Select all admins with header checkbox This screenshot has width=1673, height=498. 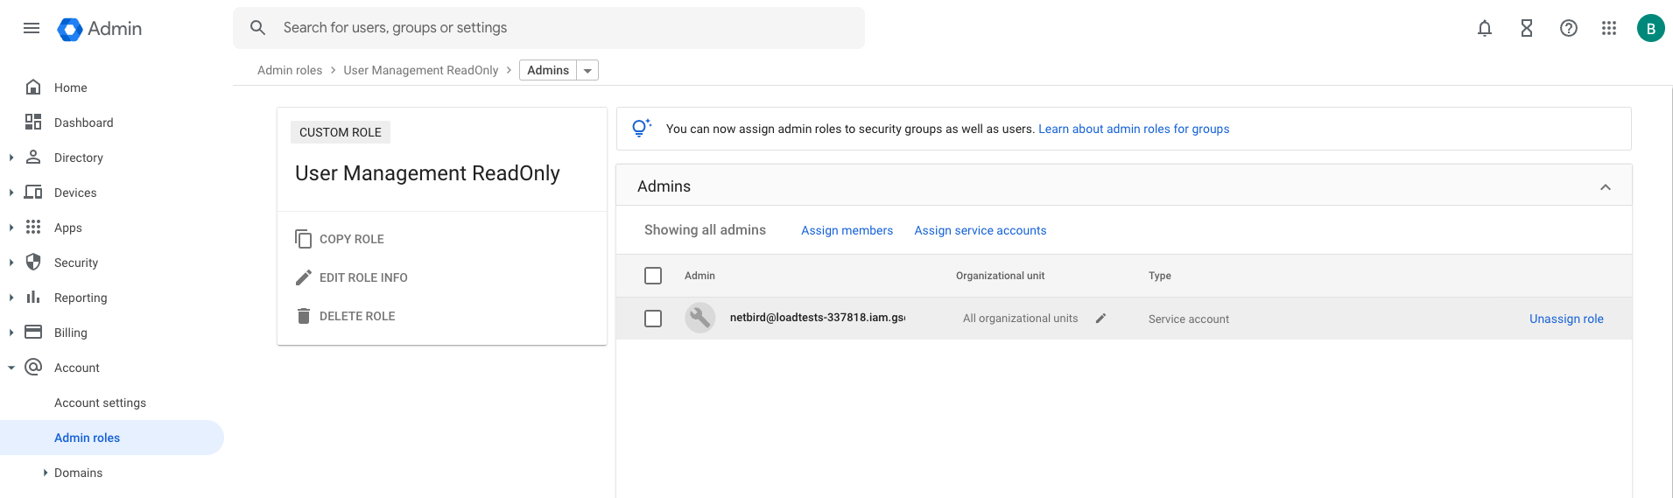point(653,276)
